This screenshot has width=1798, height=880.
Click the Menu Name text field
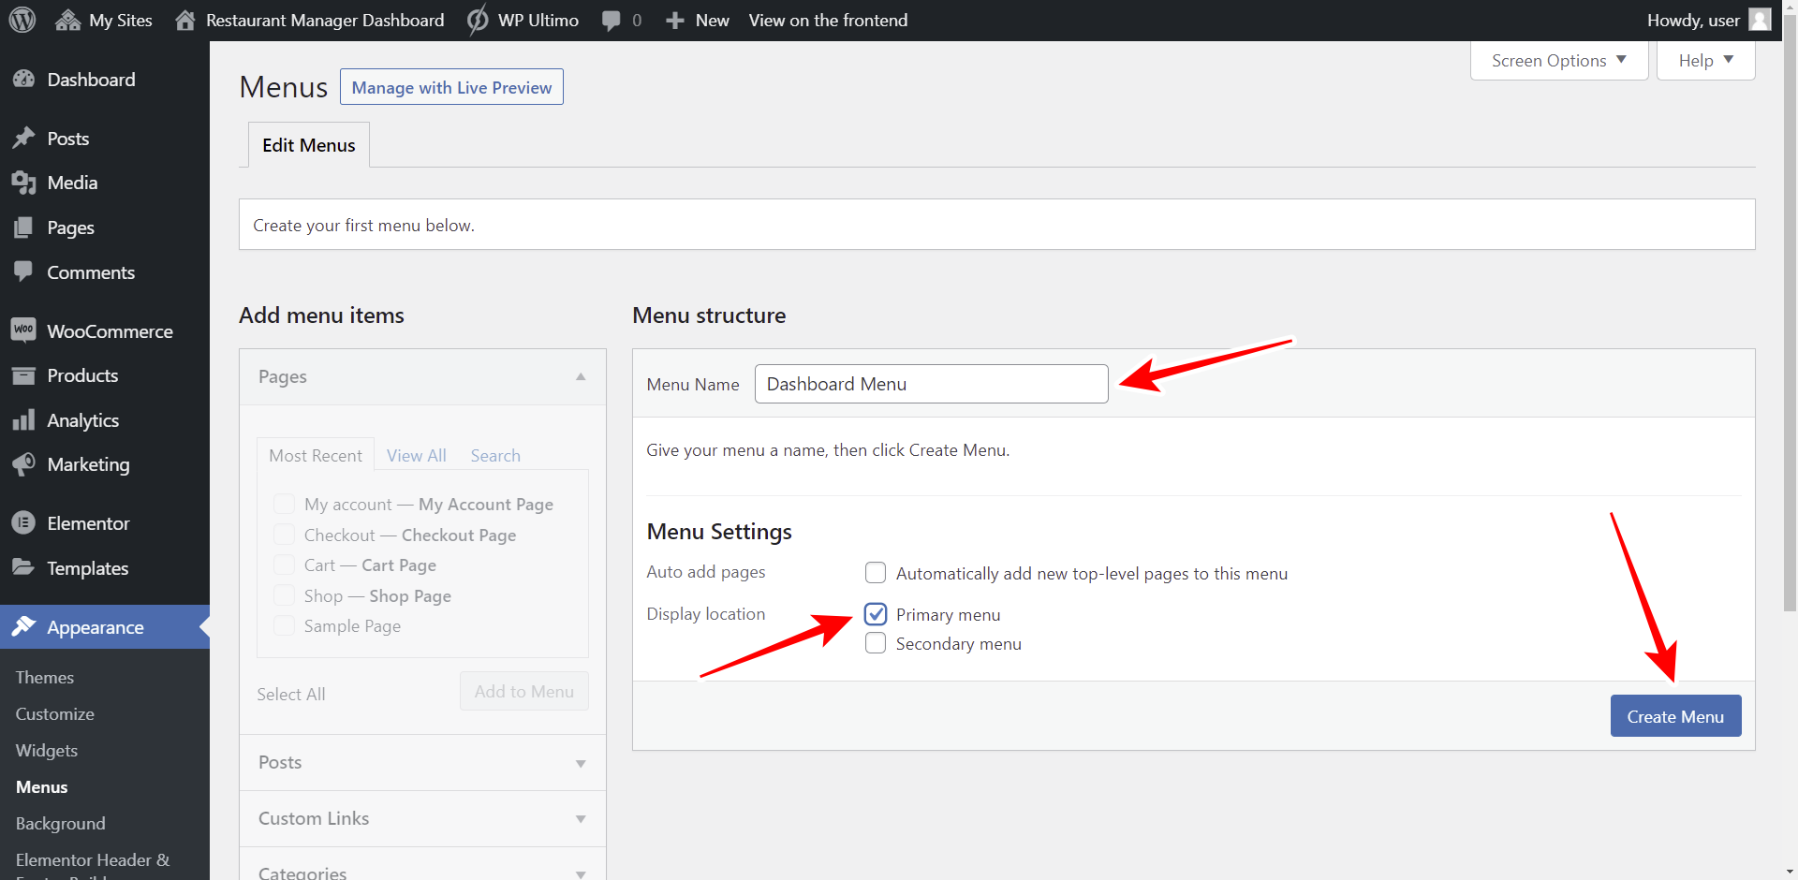click(x=931, y=384)
